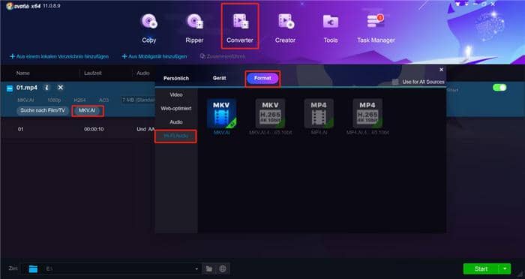Screen dimensions: 525x279
Task: Click the AC3 audio codec label
Action: (x=103, y=100)
